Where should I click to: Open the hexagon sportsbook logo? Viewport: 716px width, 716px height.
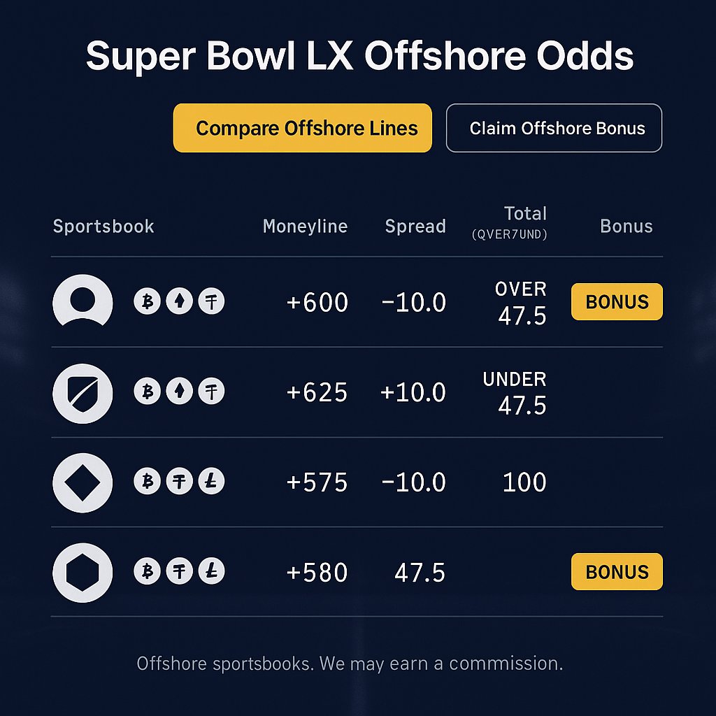(x=82, y=572)
